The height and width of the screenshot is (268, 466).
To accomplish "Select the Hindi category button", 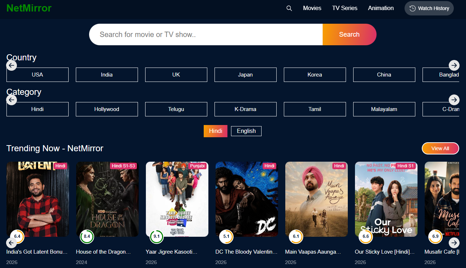I will (37, 109).
